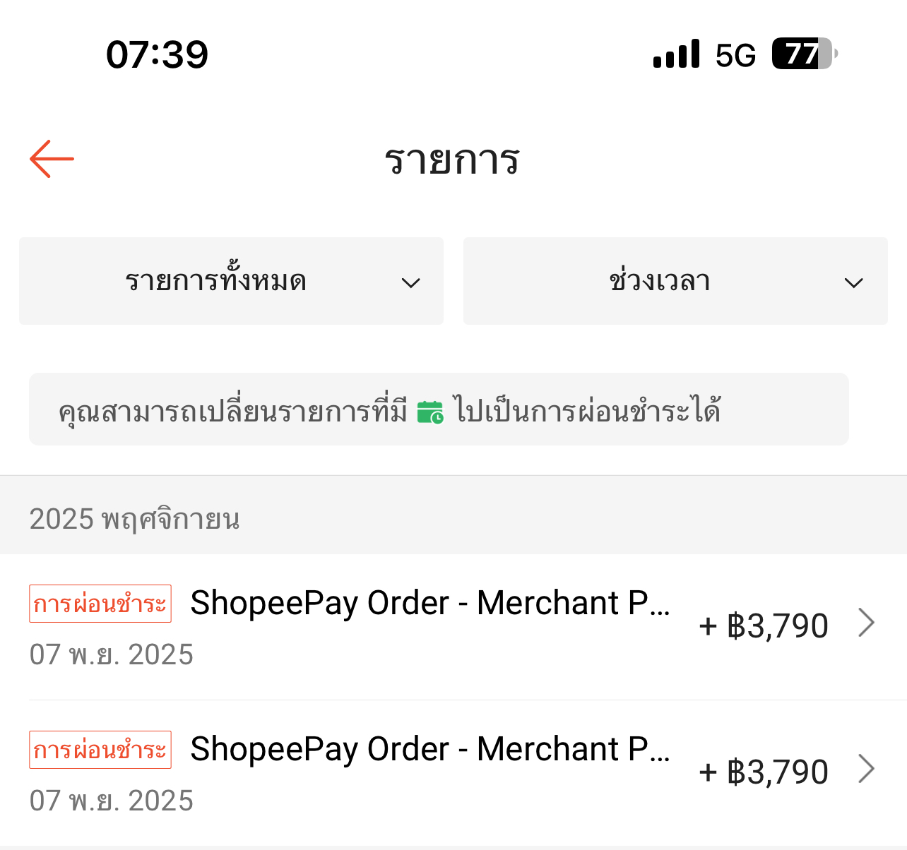907x850 pixels.
Task: Click the chevron beside ช่วงเวลา
Action: coord(854,283)
